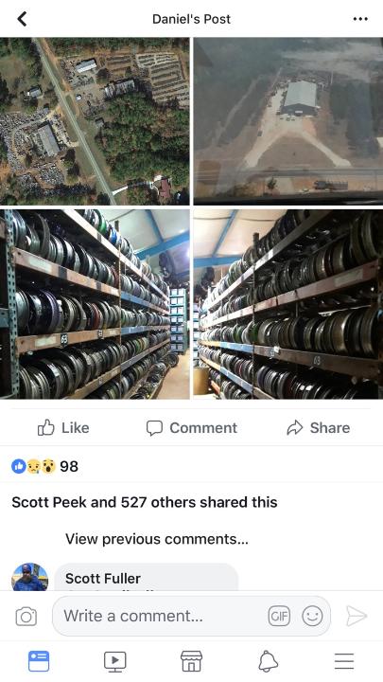Open the GIF picker in comment box
This screenshot has width=383, height=682.
pyautogui.click(x=279, y=617)
